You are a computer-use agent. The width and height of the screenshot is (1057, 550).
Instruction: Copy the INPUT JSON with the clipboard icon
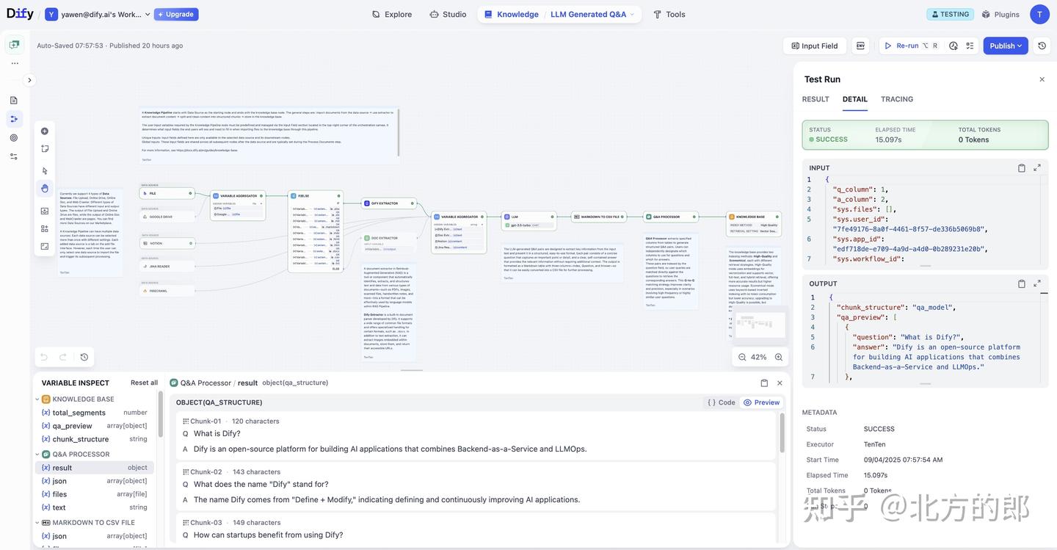pyautogui.click(x=1022, y=168)
